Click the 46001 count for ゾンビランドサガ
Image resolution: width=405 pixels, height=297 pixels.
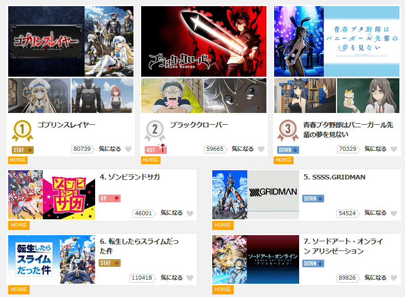[x=144, y=213]
